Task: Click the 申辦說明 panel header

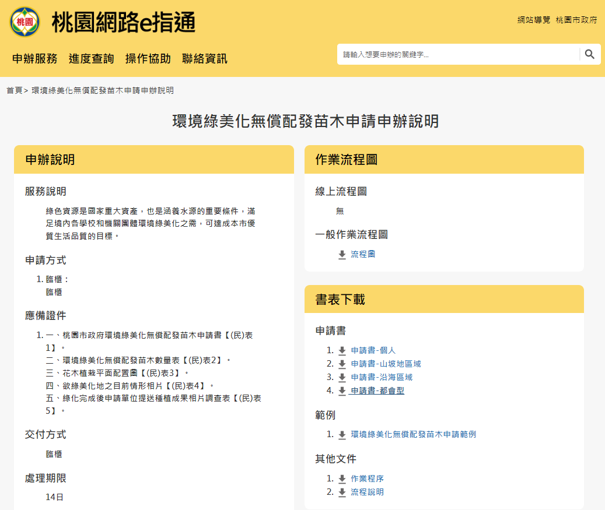Action: (154, 160)
